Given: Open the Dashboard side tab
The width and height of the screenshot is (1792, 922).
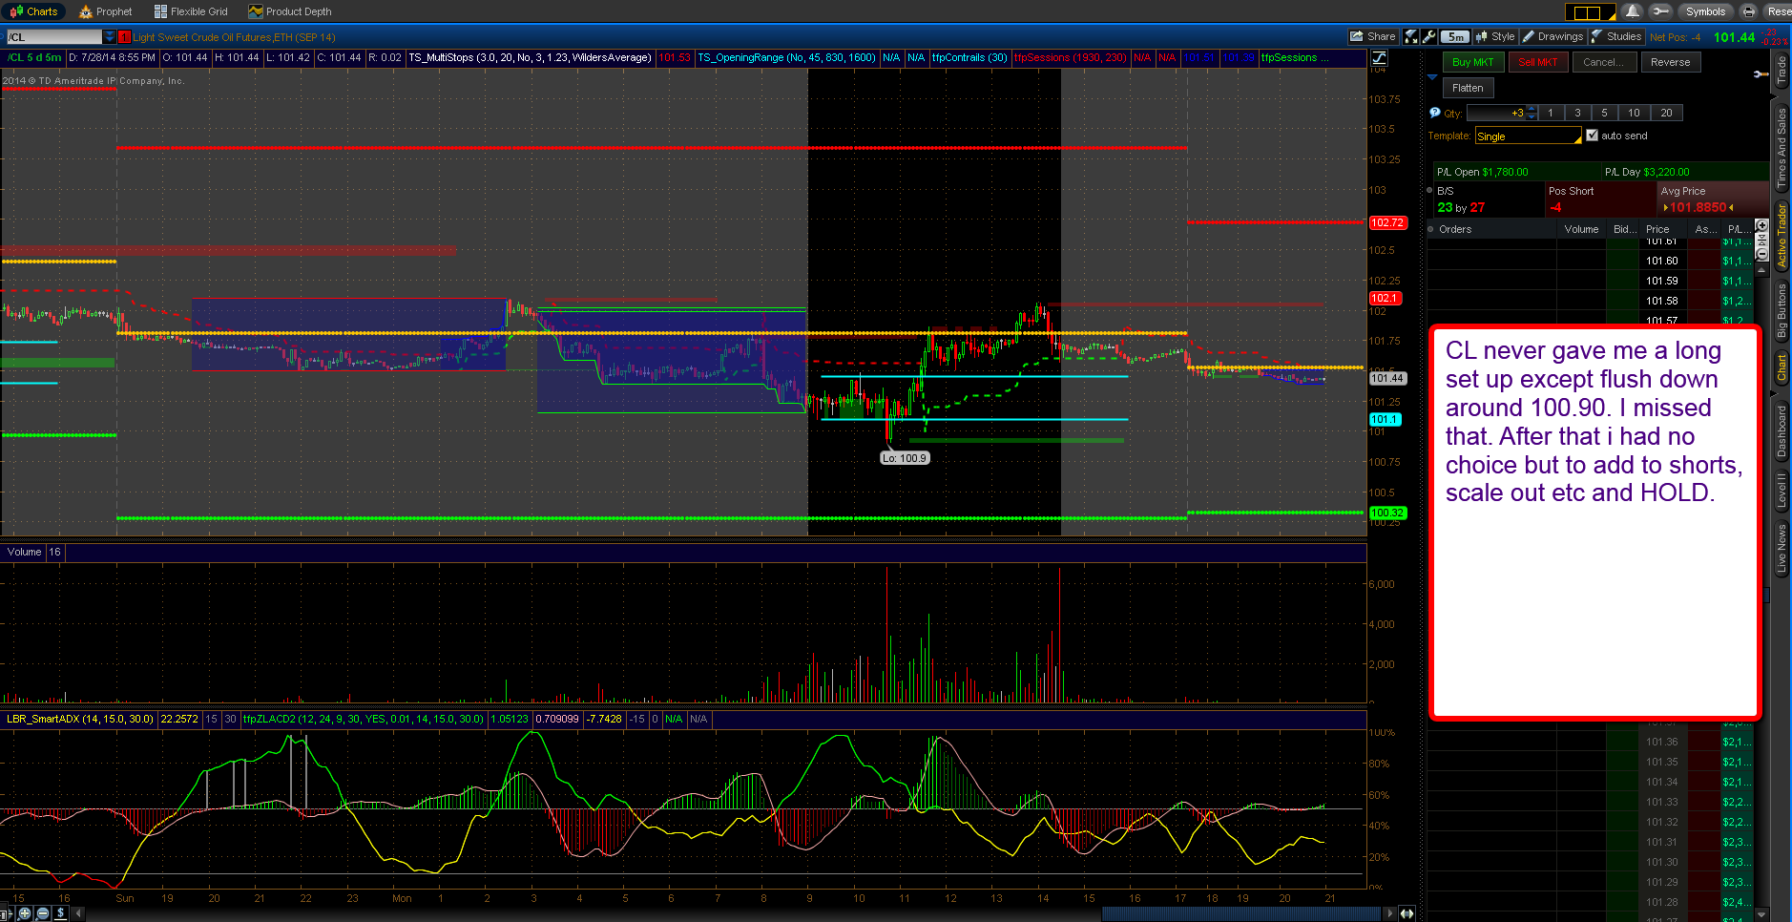Looking at the screenshot, I should coord(1781,431).
